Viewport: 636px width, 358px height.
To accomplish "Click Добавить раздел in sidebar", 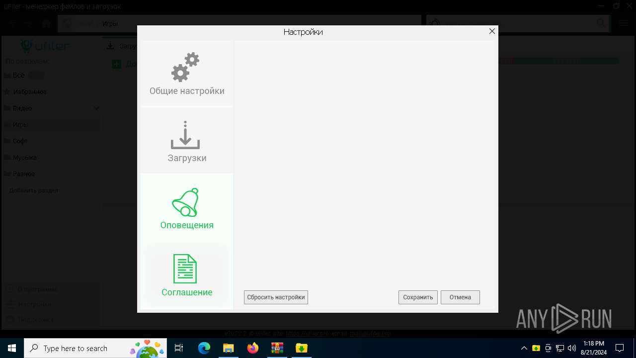I will point(34,190).
